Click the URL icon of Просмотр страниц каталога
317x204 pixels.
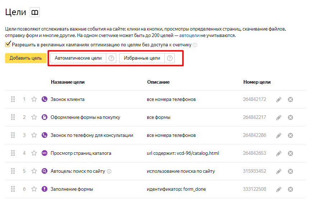click(x=45, y=153)
